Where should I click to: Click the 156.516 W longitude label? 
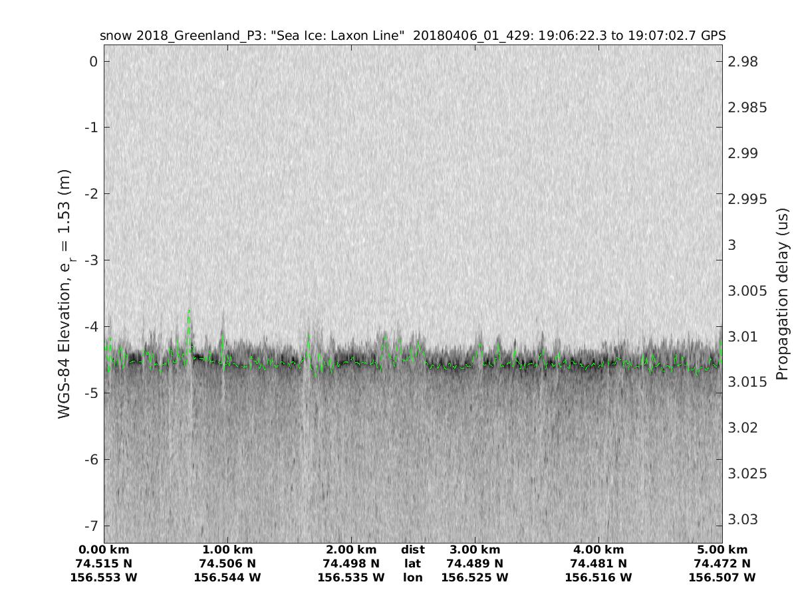tap(598, 578)
